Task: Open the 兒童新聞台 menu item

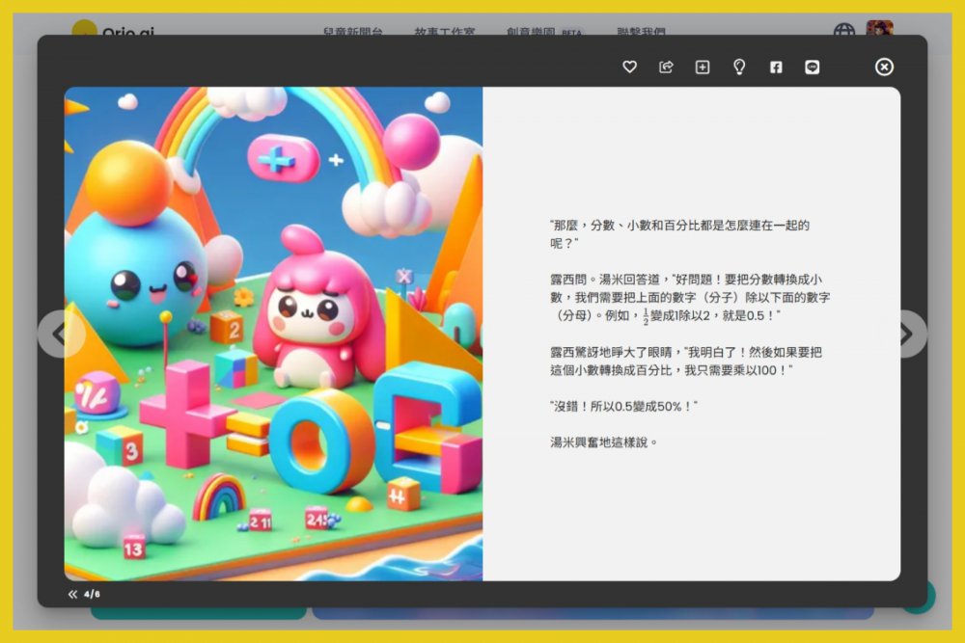Action: [x=352, y=32]
